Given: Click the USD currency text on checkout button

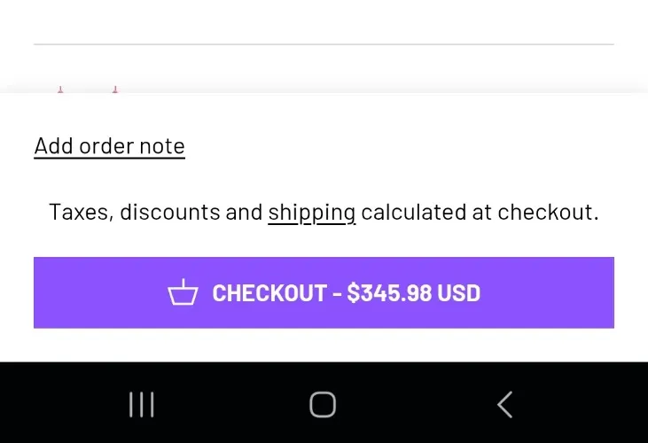Looking at the screenshot, I should [x=458, y=293].
